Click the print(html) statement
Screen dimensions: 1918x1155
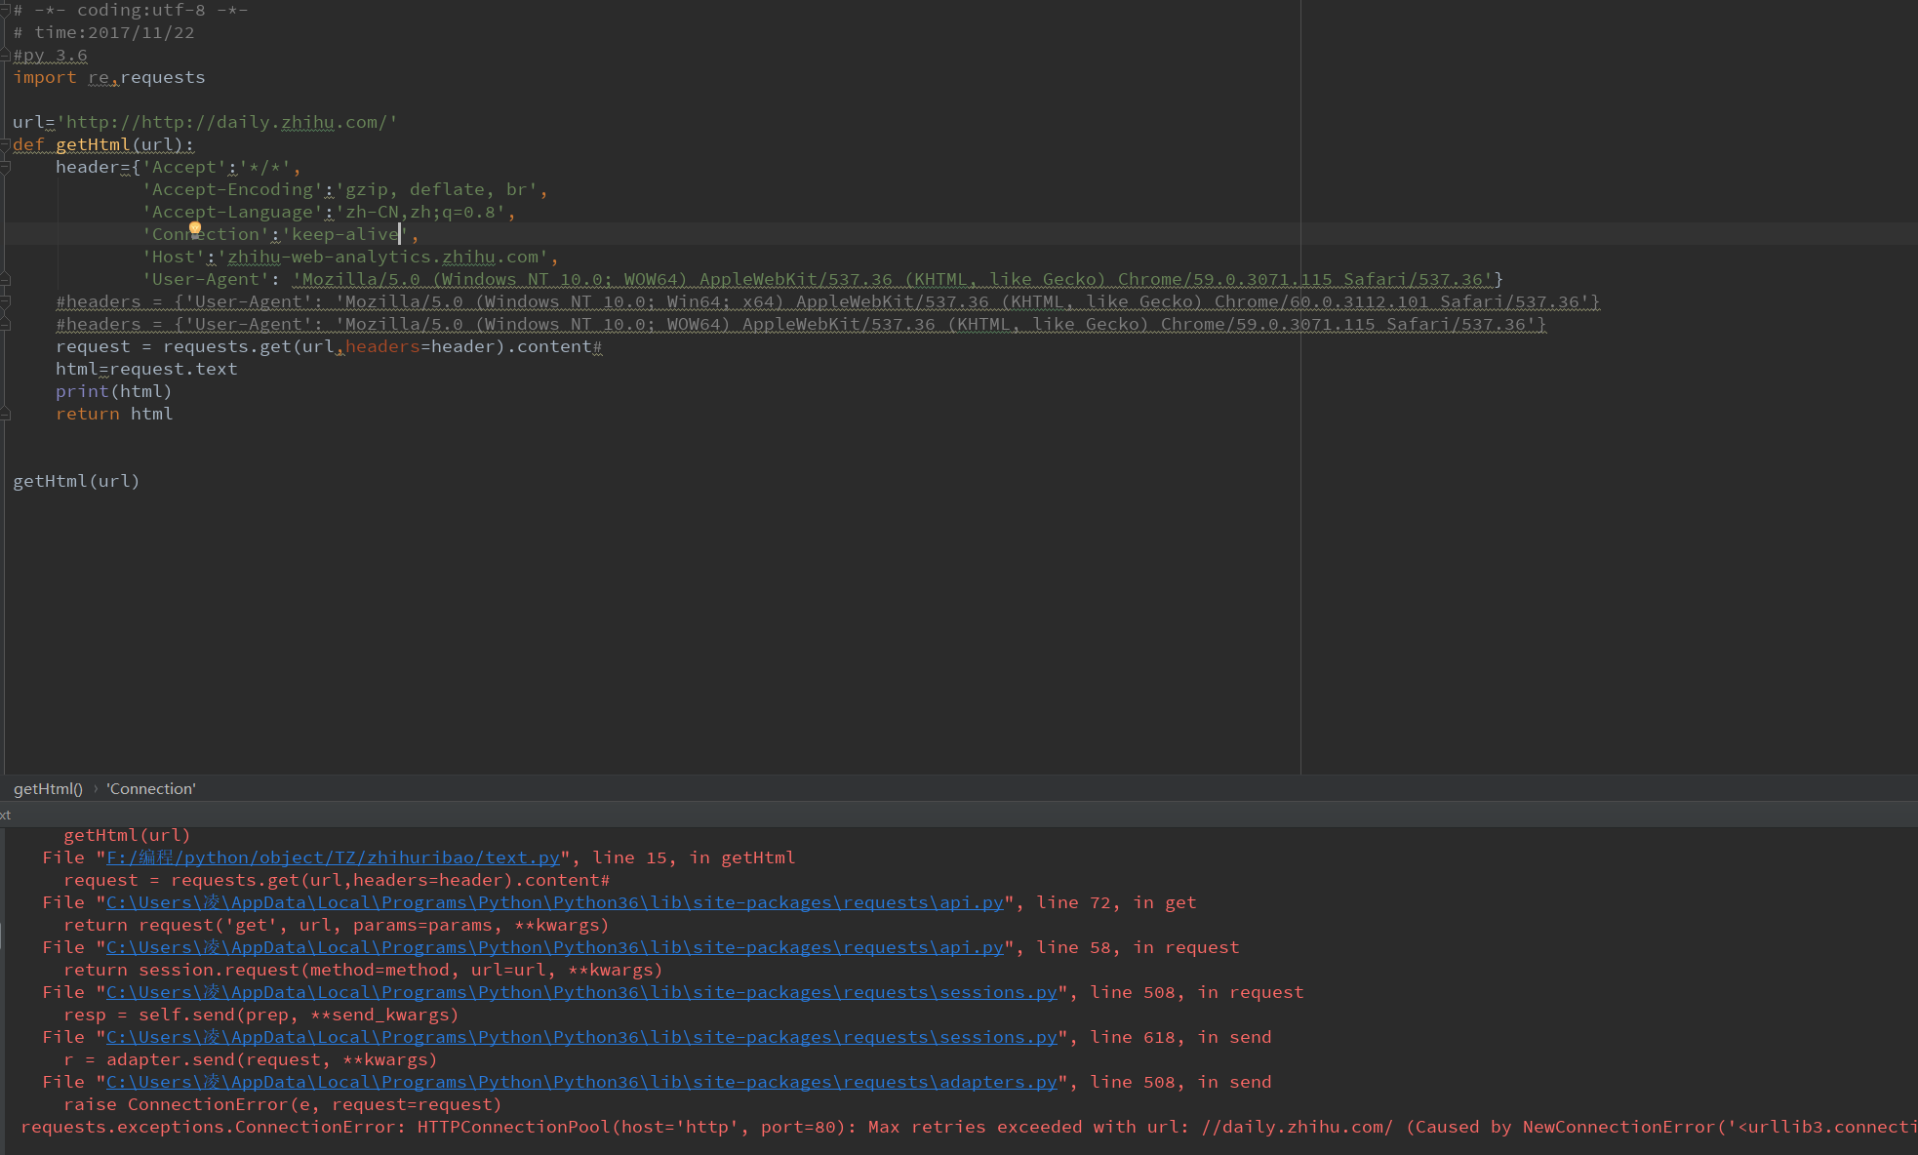pos(113,391)
